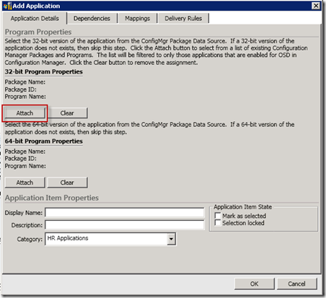Click the Application Item State group label
Screen dimensions: 326x298
tap(243, 207)
